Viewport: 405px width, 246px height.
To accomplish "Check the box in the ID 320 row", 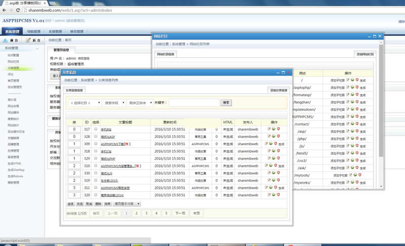I will (96, 195).
